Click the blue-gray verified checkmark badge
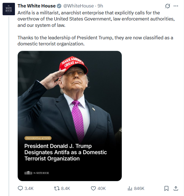 tap(59, 6)
